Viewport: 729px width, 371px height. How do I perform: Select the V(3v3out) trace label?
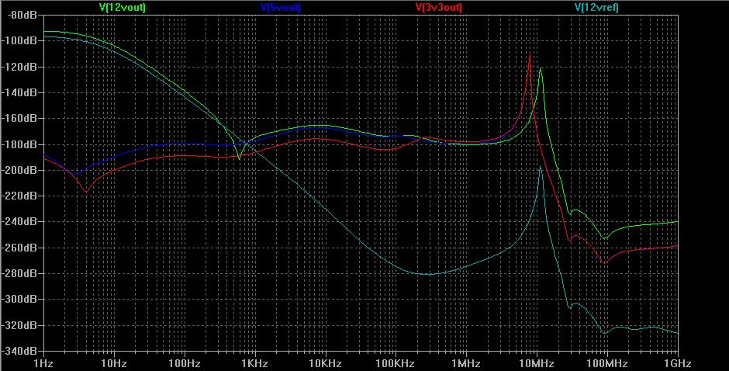tap(438, 8)
